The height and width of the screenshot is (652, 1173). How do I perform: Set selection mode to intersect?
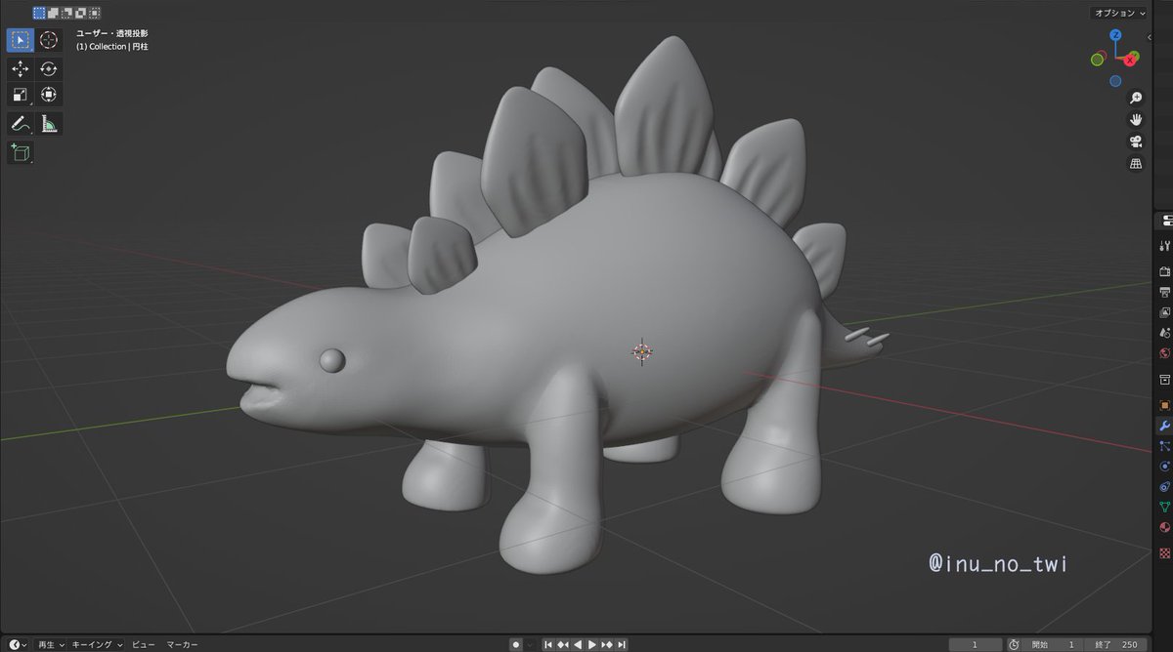point(95,13)
